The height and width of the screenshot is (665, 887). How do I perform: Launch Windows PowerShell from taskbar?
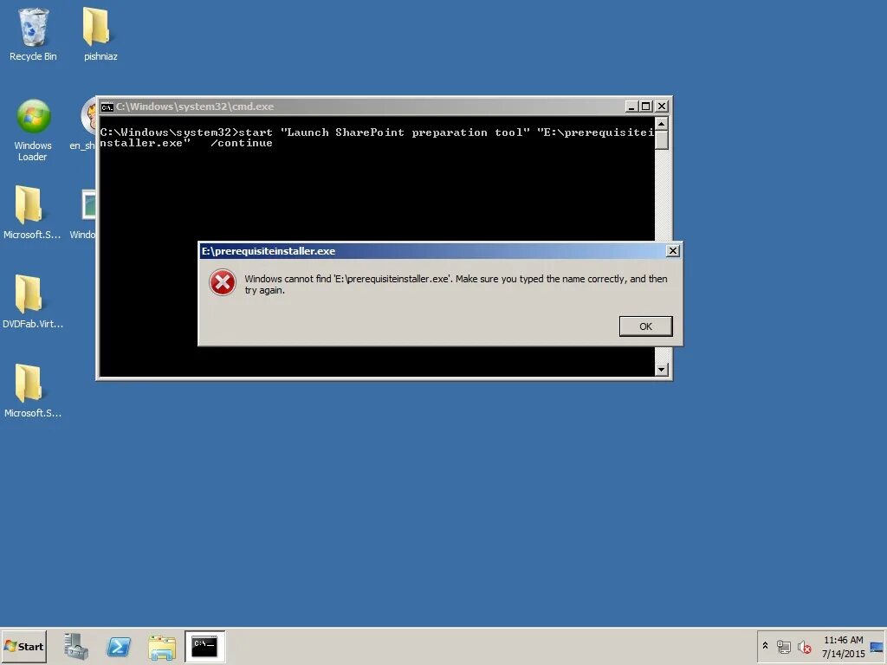[119, 646]
